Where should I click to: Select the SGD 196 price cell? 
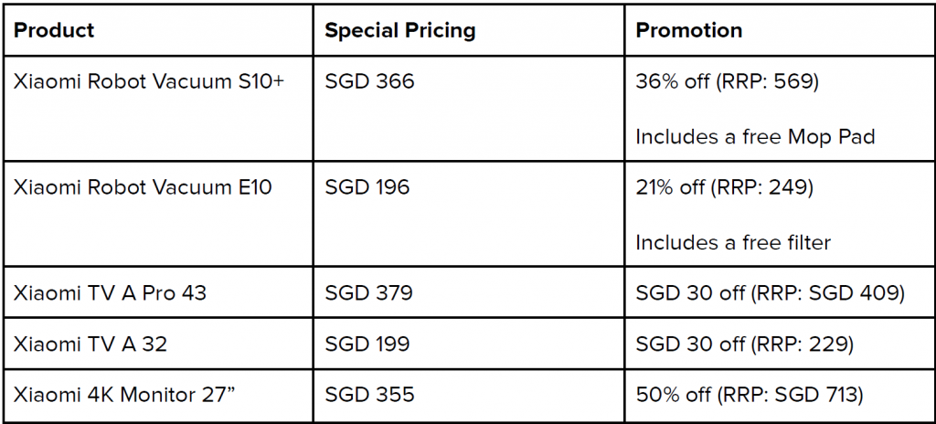tap(469, 214)
